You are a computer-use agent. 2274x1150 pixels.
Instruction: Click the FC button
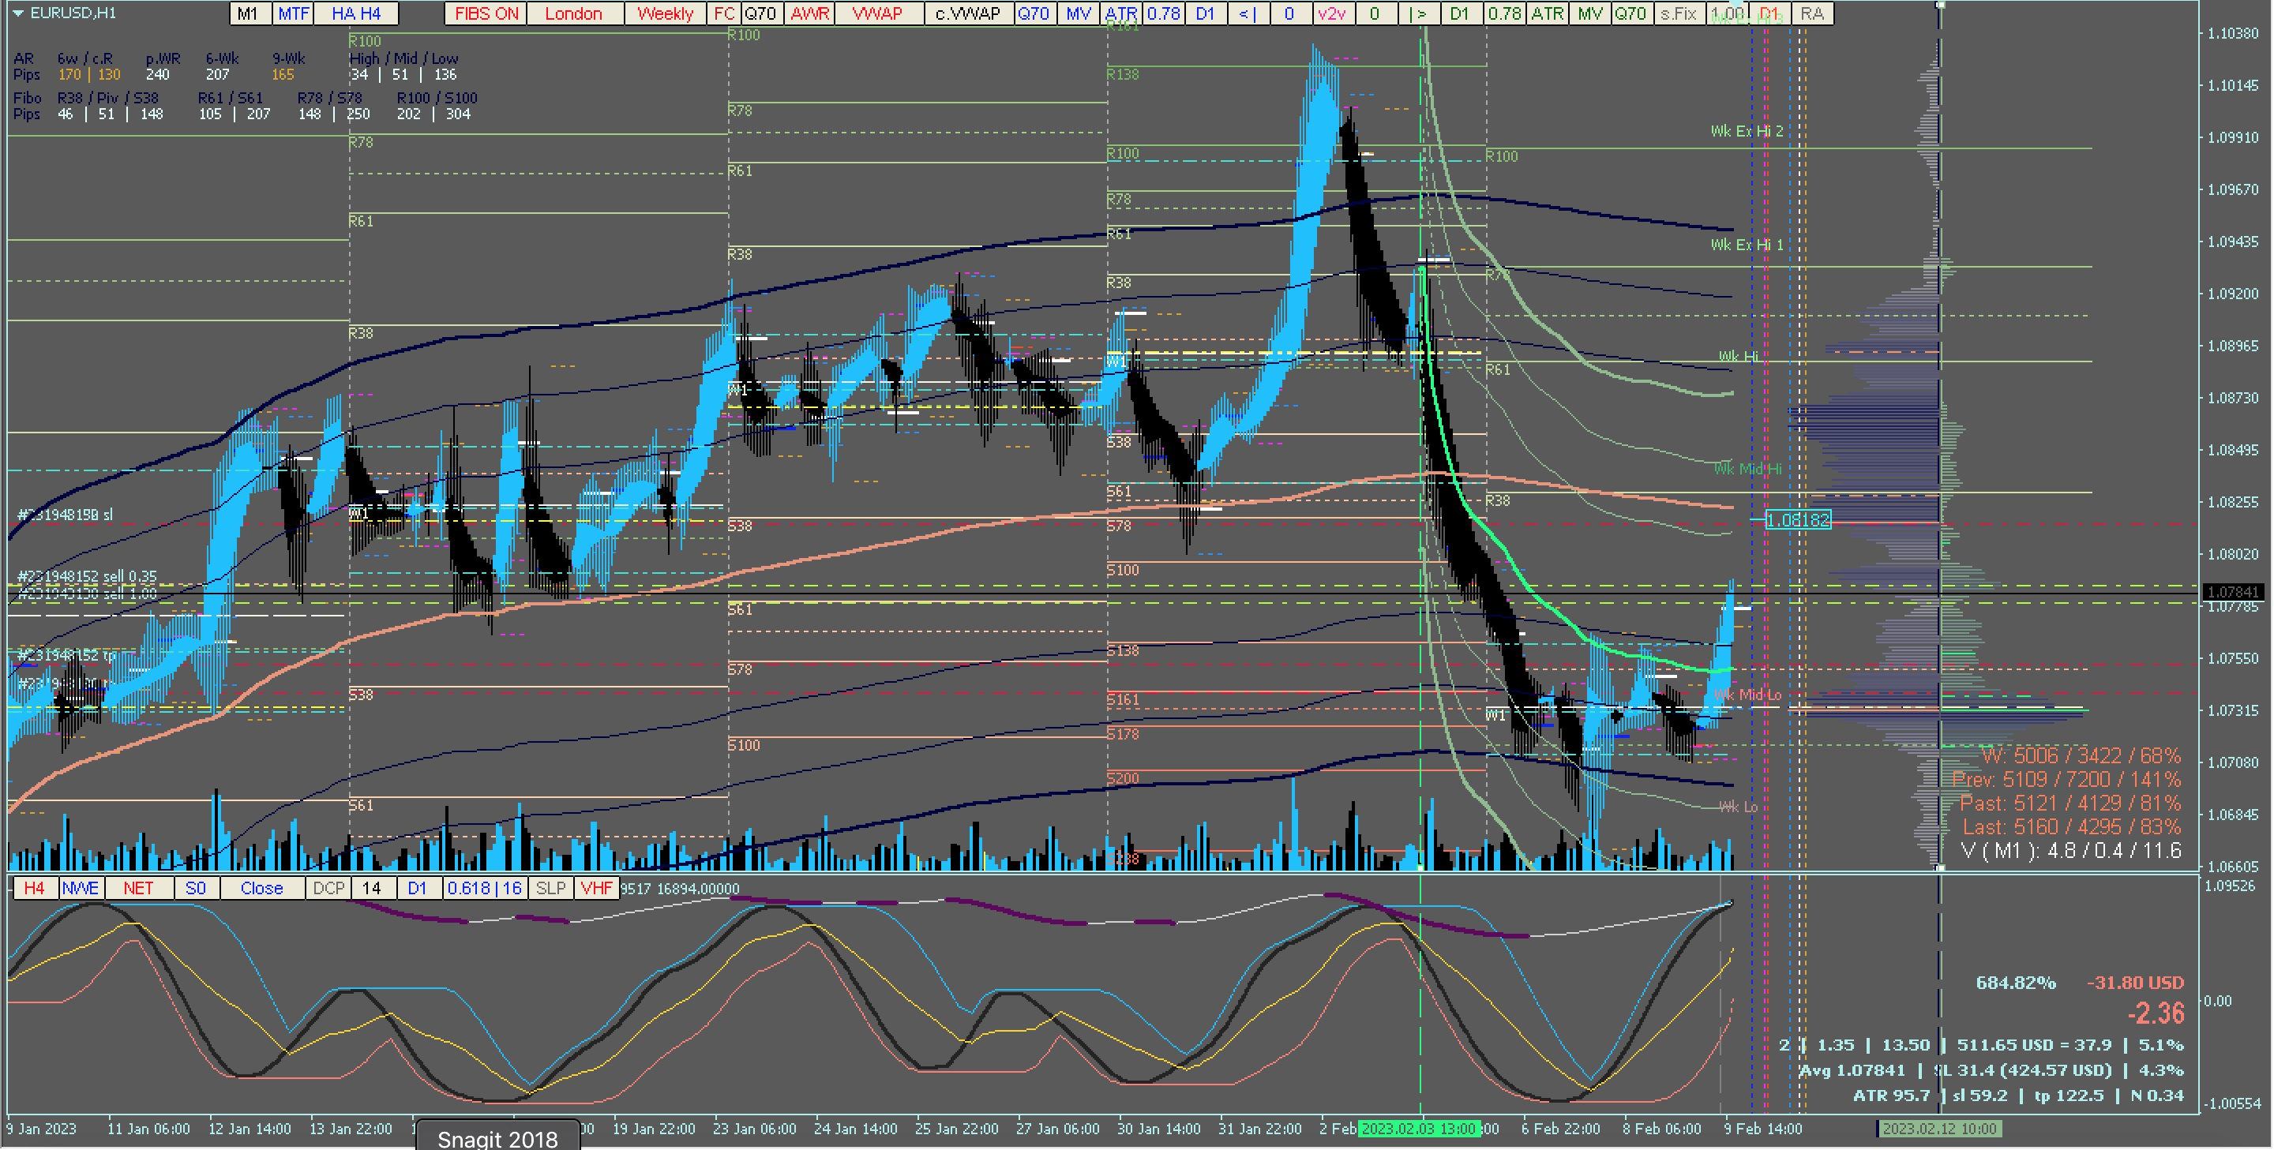(724, 13)
